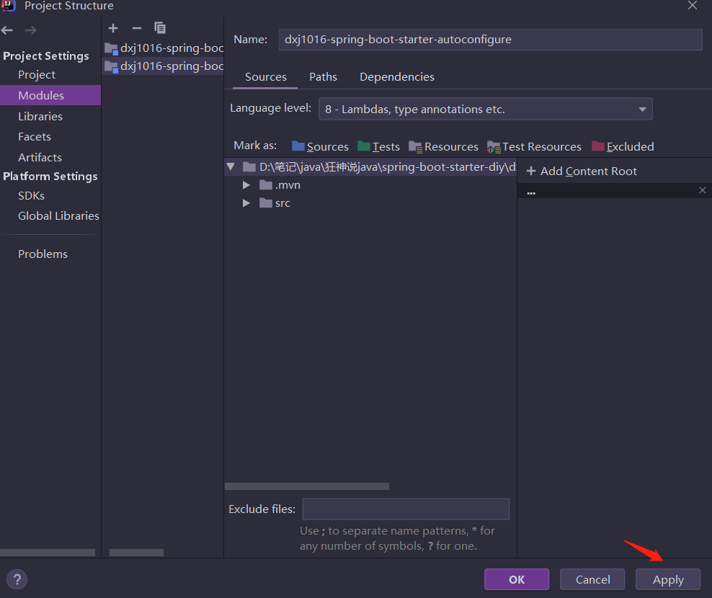Copy the selected module icon
The width and height of the screenshot is (712, 598).
pyautogui.click(x=160, y=28)
